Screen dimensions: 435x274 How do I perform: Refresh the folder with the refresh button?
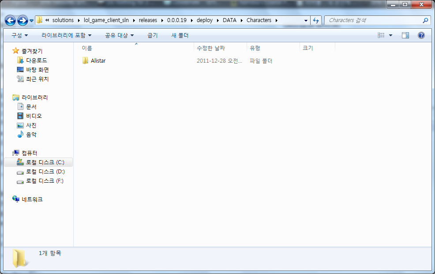(x=316, y=20)
